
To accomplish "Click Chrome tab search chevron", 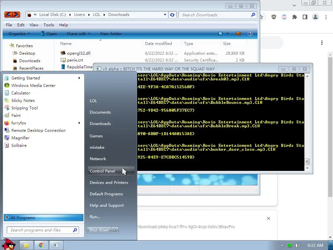I will pyautogui.click(x=294, y=5).
